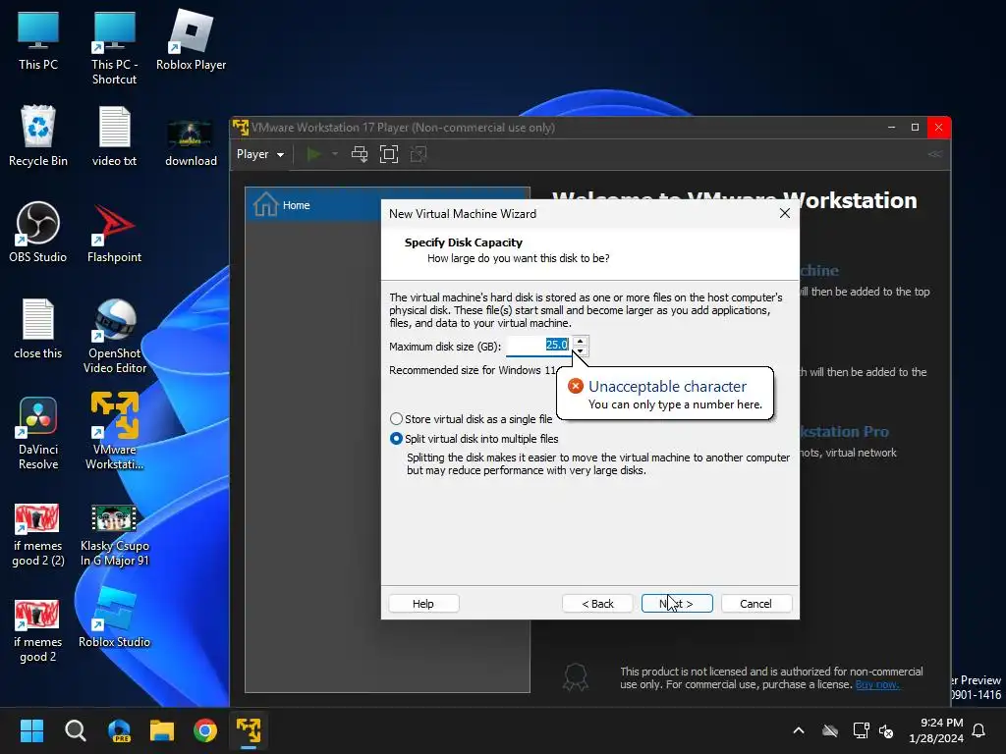Select Store virtual disk as a single file
The image size is (1006, 754).
coord(471,419)
